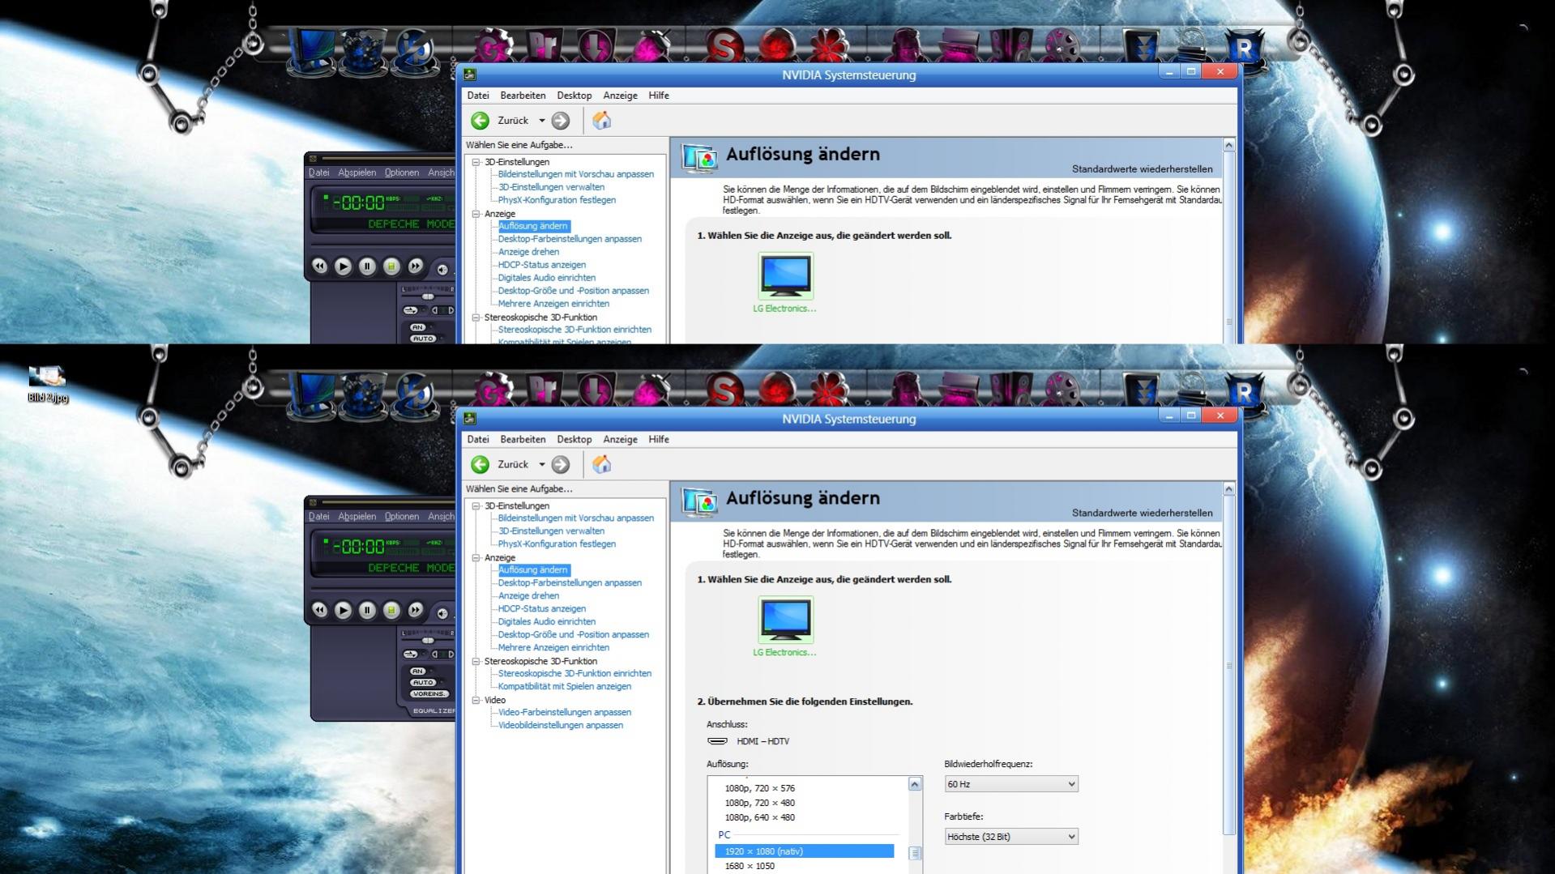Open the Zurück history dropdown arrow in the lower window
The image size is (1555, 874).
pyautogui.click(x=542, y=464)
